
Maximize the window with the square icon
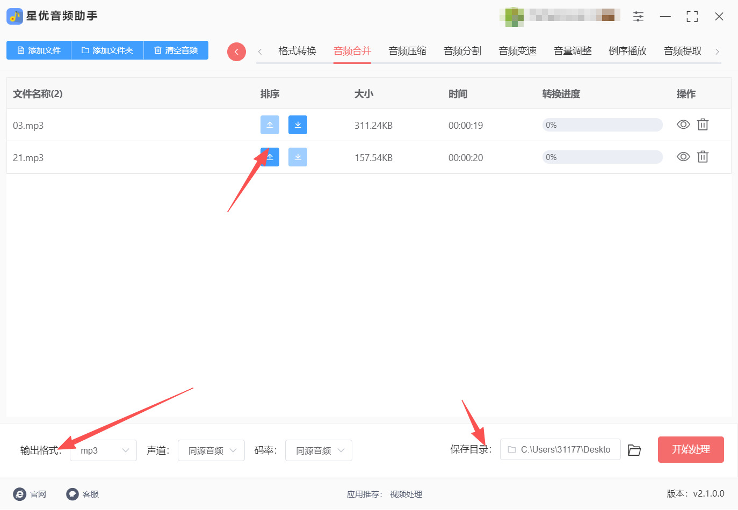pos(692,17)
